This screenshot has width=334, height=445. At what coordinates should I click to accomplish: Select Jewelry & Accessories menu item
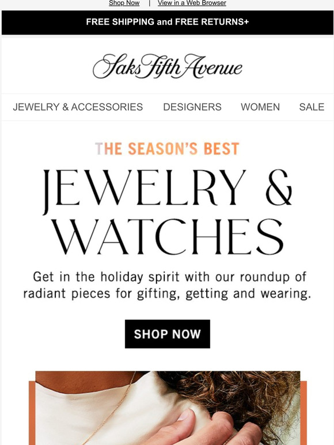pyautogui.click(x=78, y=107)
